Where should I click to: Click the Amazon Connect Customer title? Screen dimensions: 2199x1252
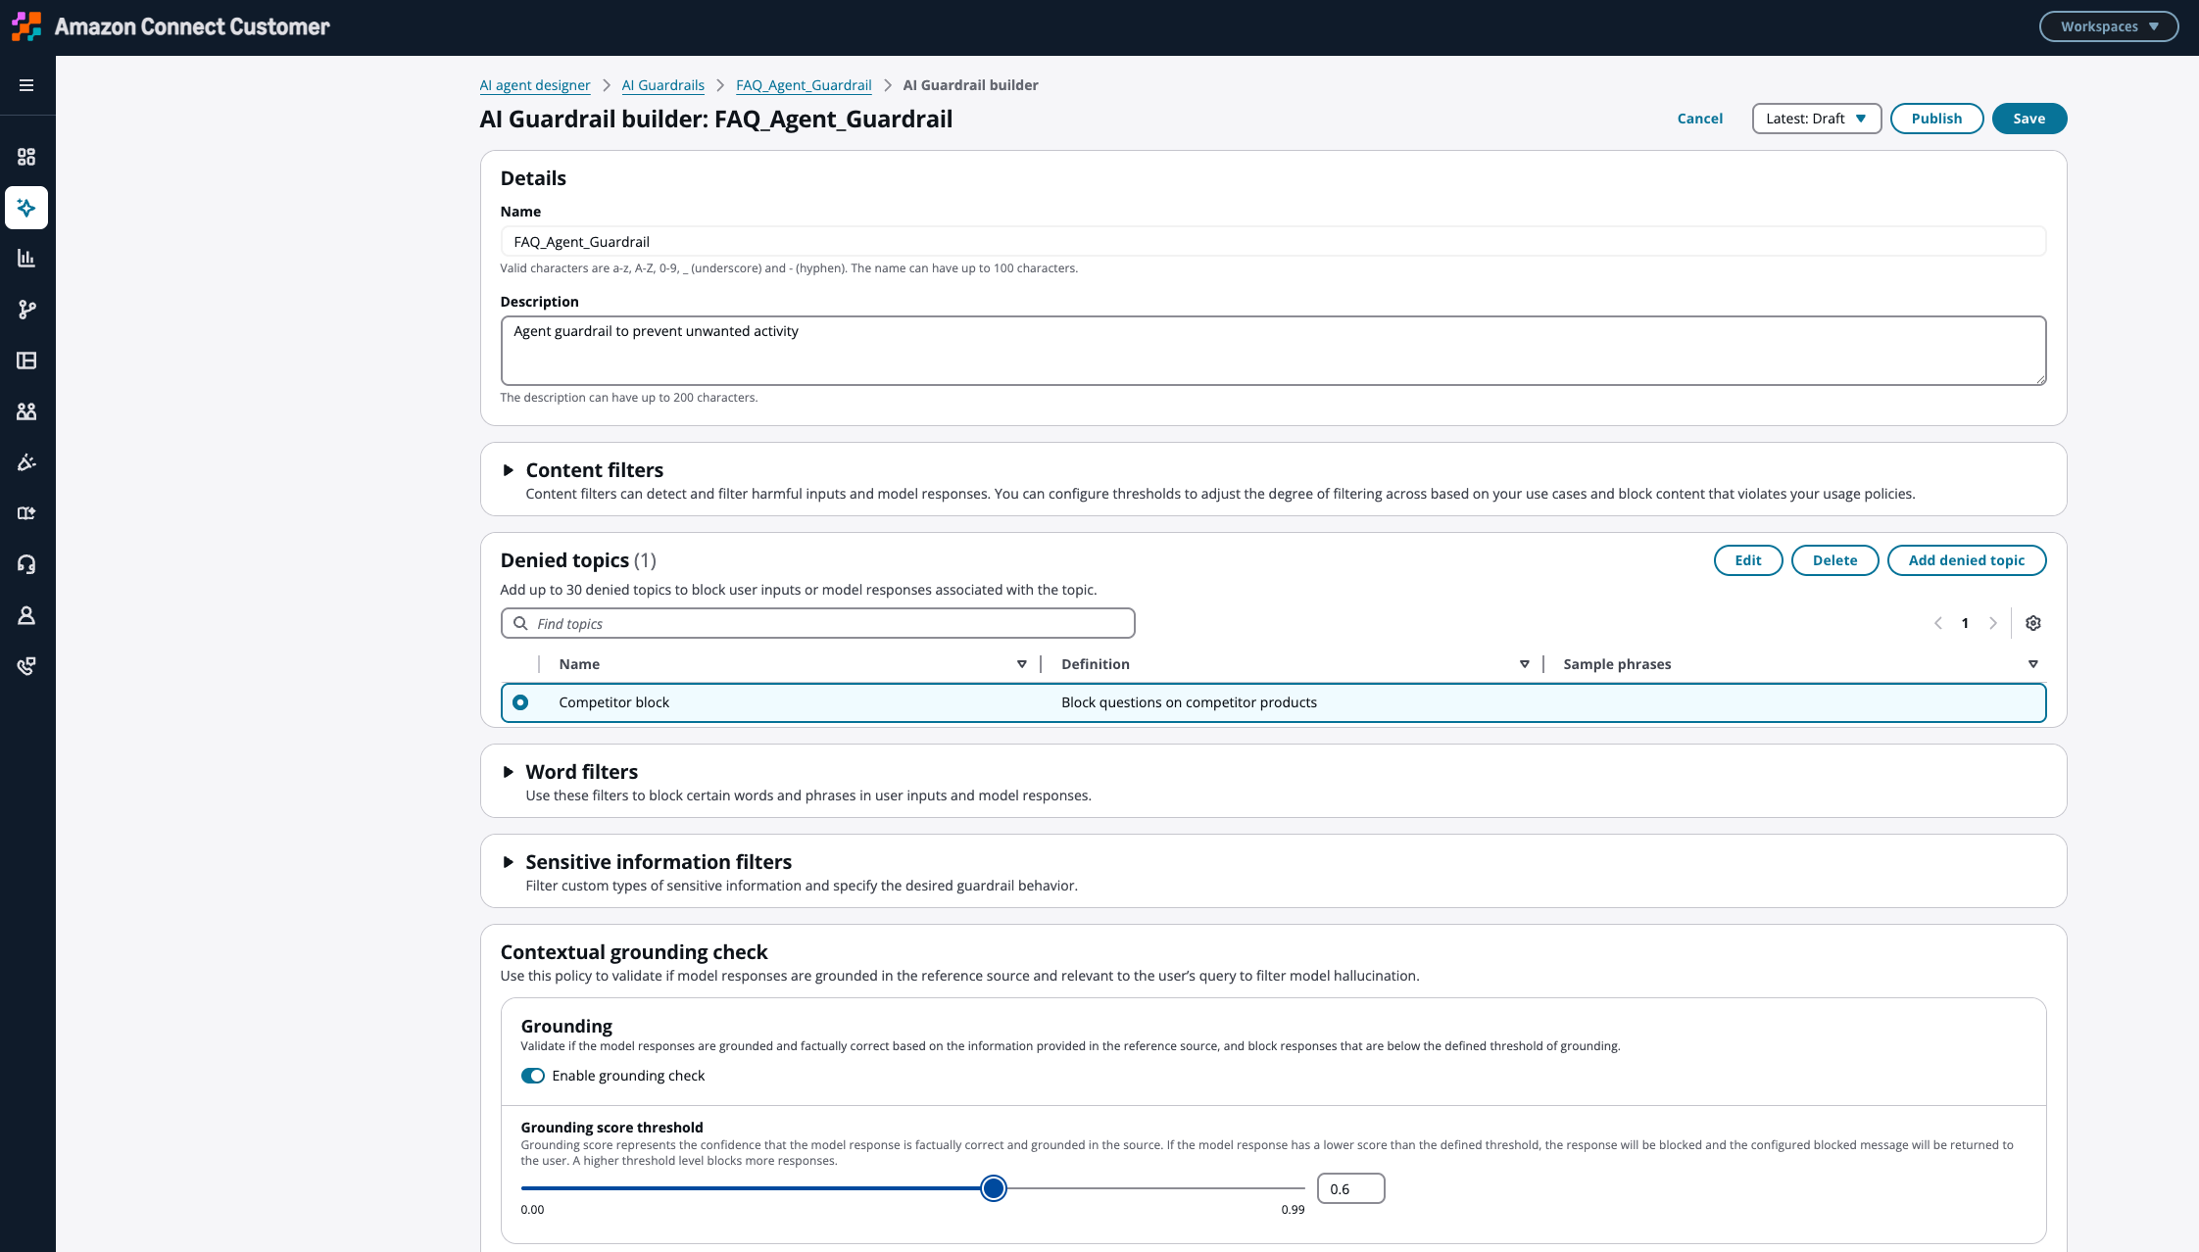coord(192,26)
